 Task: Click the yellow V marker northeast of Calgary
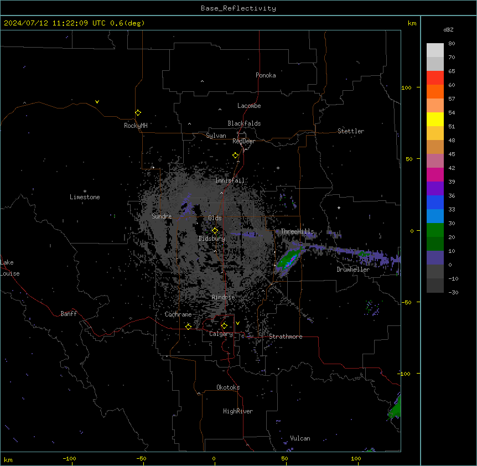point(237,323)
